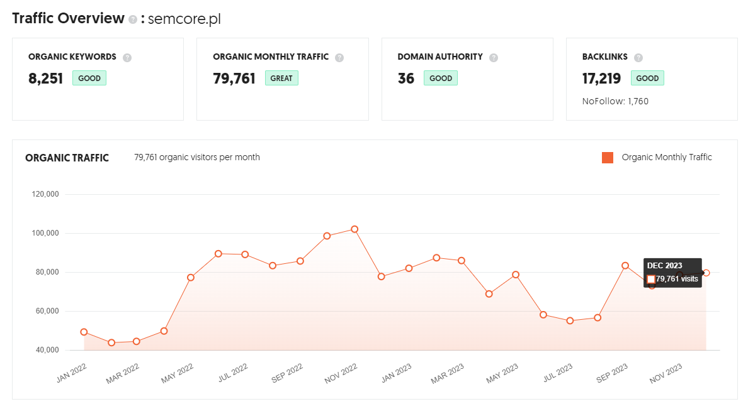Select the Sep 2023 data point

tap(625, 266)
